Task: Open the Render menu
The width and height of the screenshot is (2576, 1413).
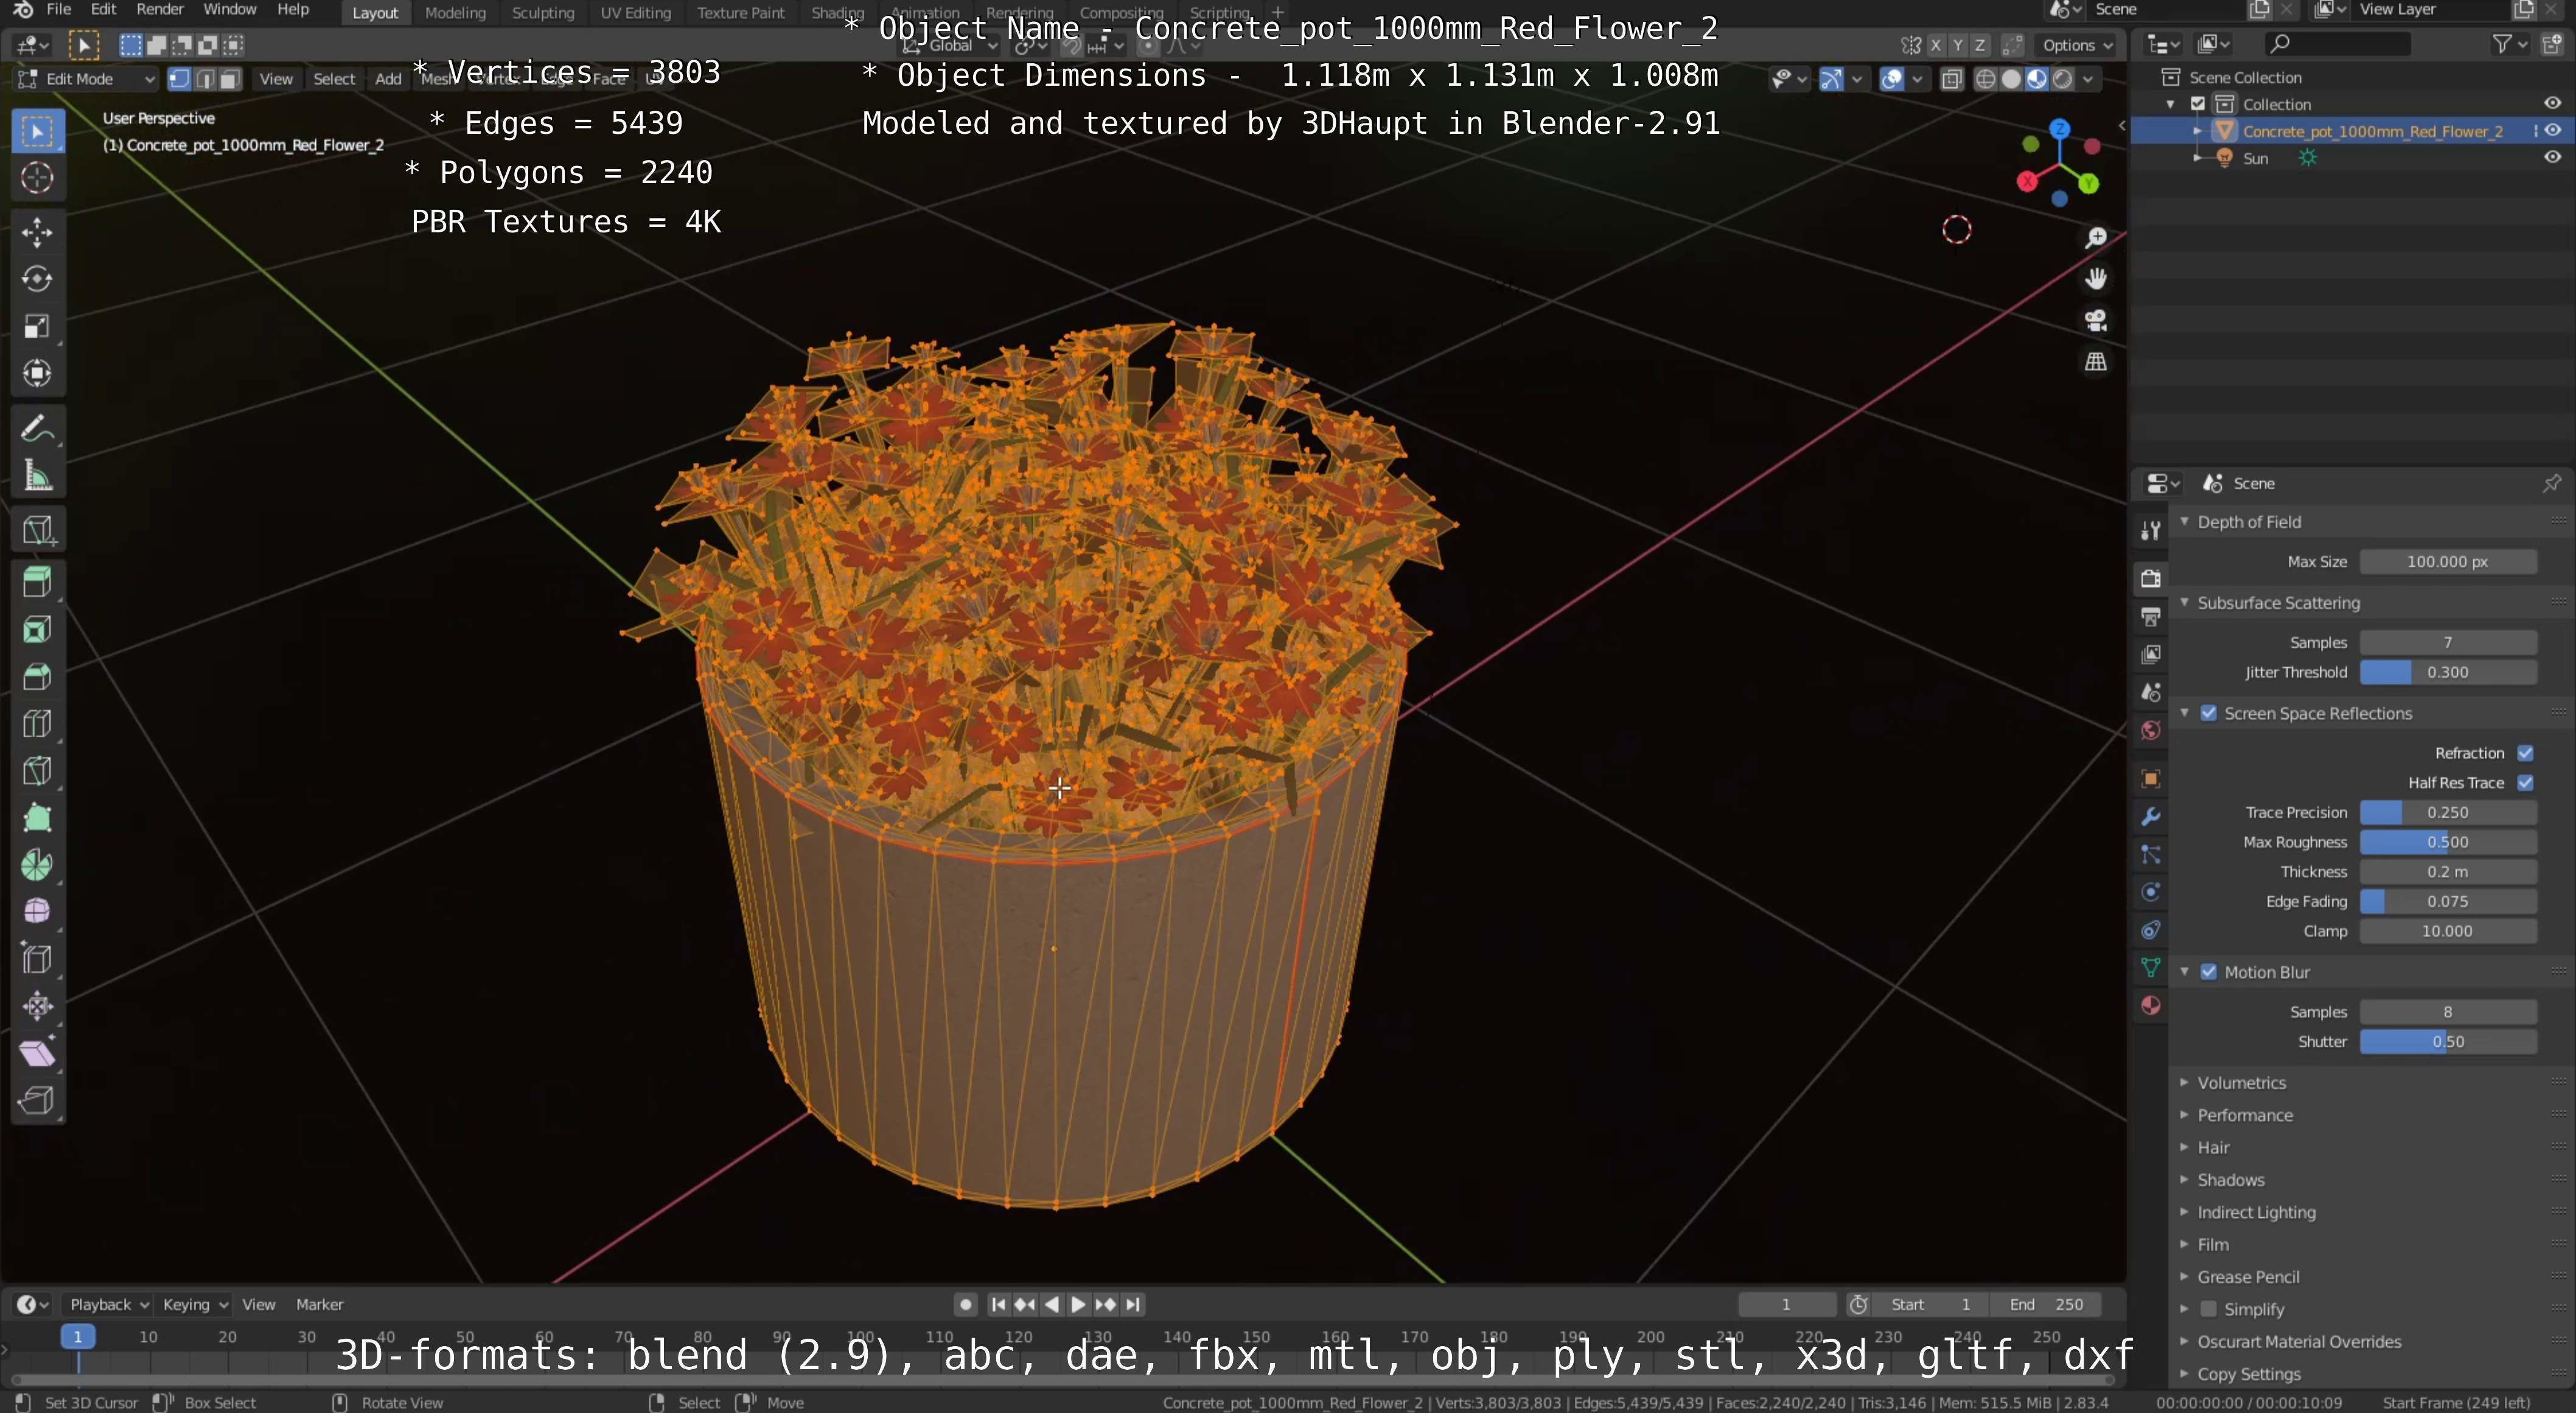Action: pos(159,10)
